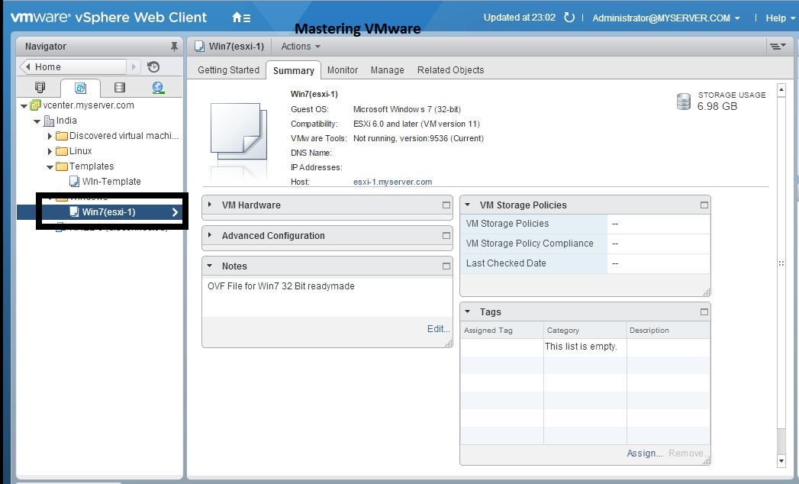The height and width of the screenshot is (484, 799).
Task: Sort tags by Description column header
Action: pos(668,331)
